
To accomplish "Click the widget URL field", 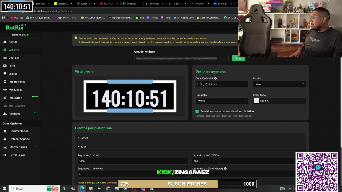I will (181, 58).
